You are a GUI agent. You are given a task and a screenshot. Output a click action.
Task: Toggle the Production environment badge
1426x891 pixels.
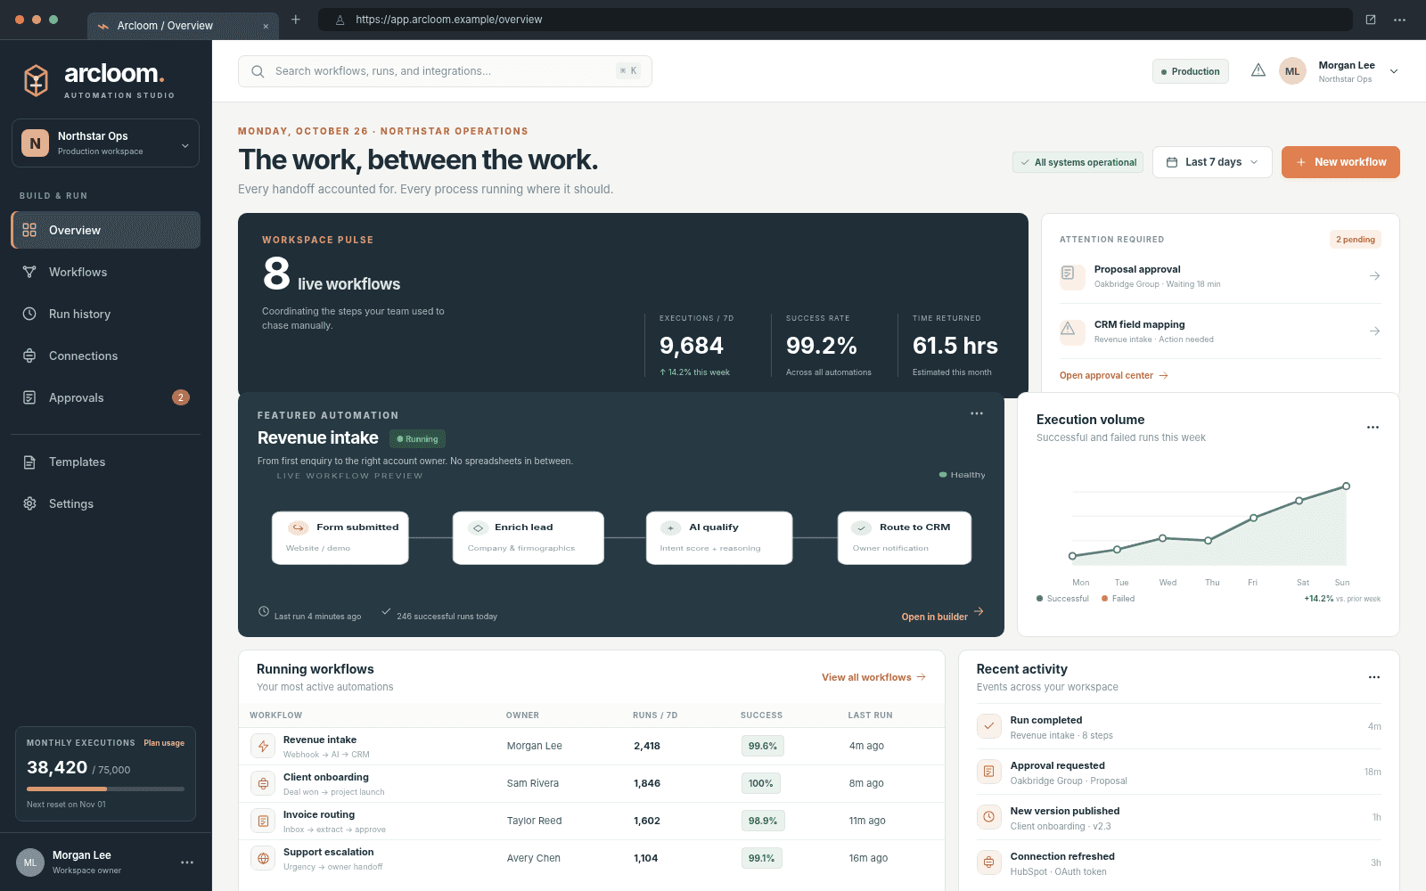coord(1191,71)
